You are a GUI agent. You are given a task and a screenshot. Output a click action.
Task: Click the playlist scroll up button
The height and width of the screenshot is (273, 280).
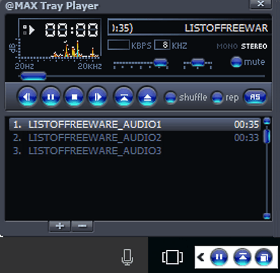coord(267,121)
